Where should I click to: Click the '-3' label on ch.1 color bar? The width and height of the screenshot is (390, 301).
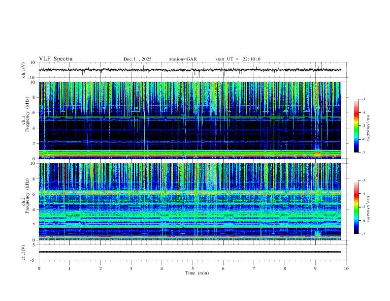point(363,99)
